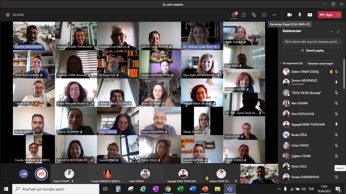Select the Güven ÖZDEMİR video tile
Image resolution: width=346 pixels, height=194 pixels.
pos(160,121)
